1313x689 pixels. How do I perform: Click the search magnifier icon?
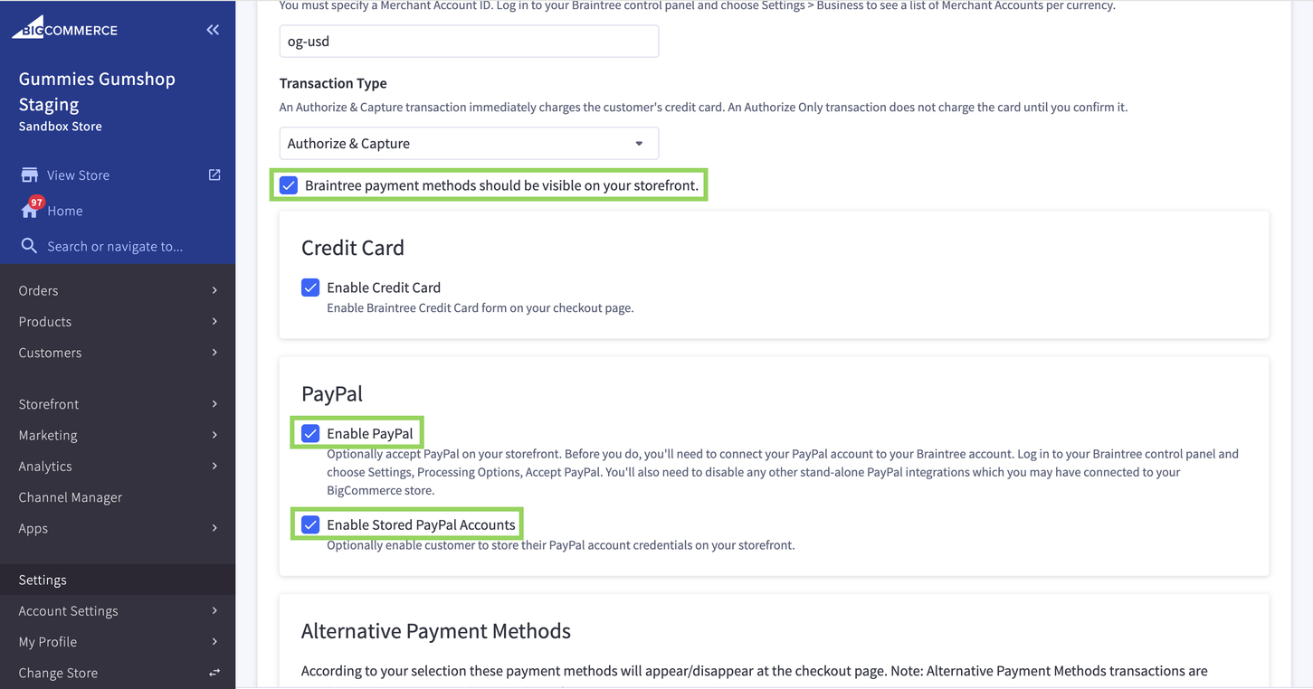29,246
